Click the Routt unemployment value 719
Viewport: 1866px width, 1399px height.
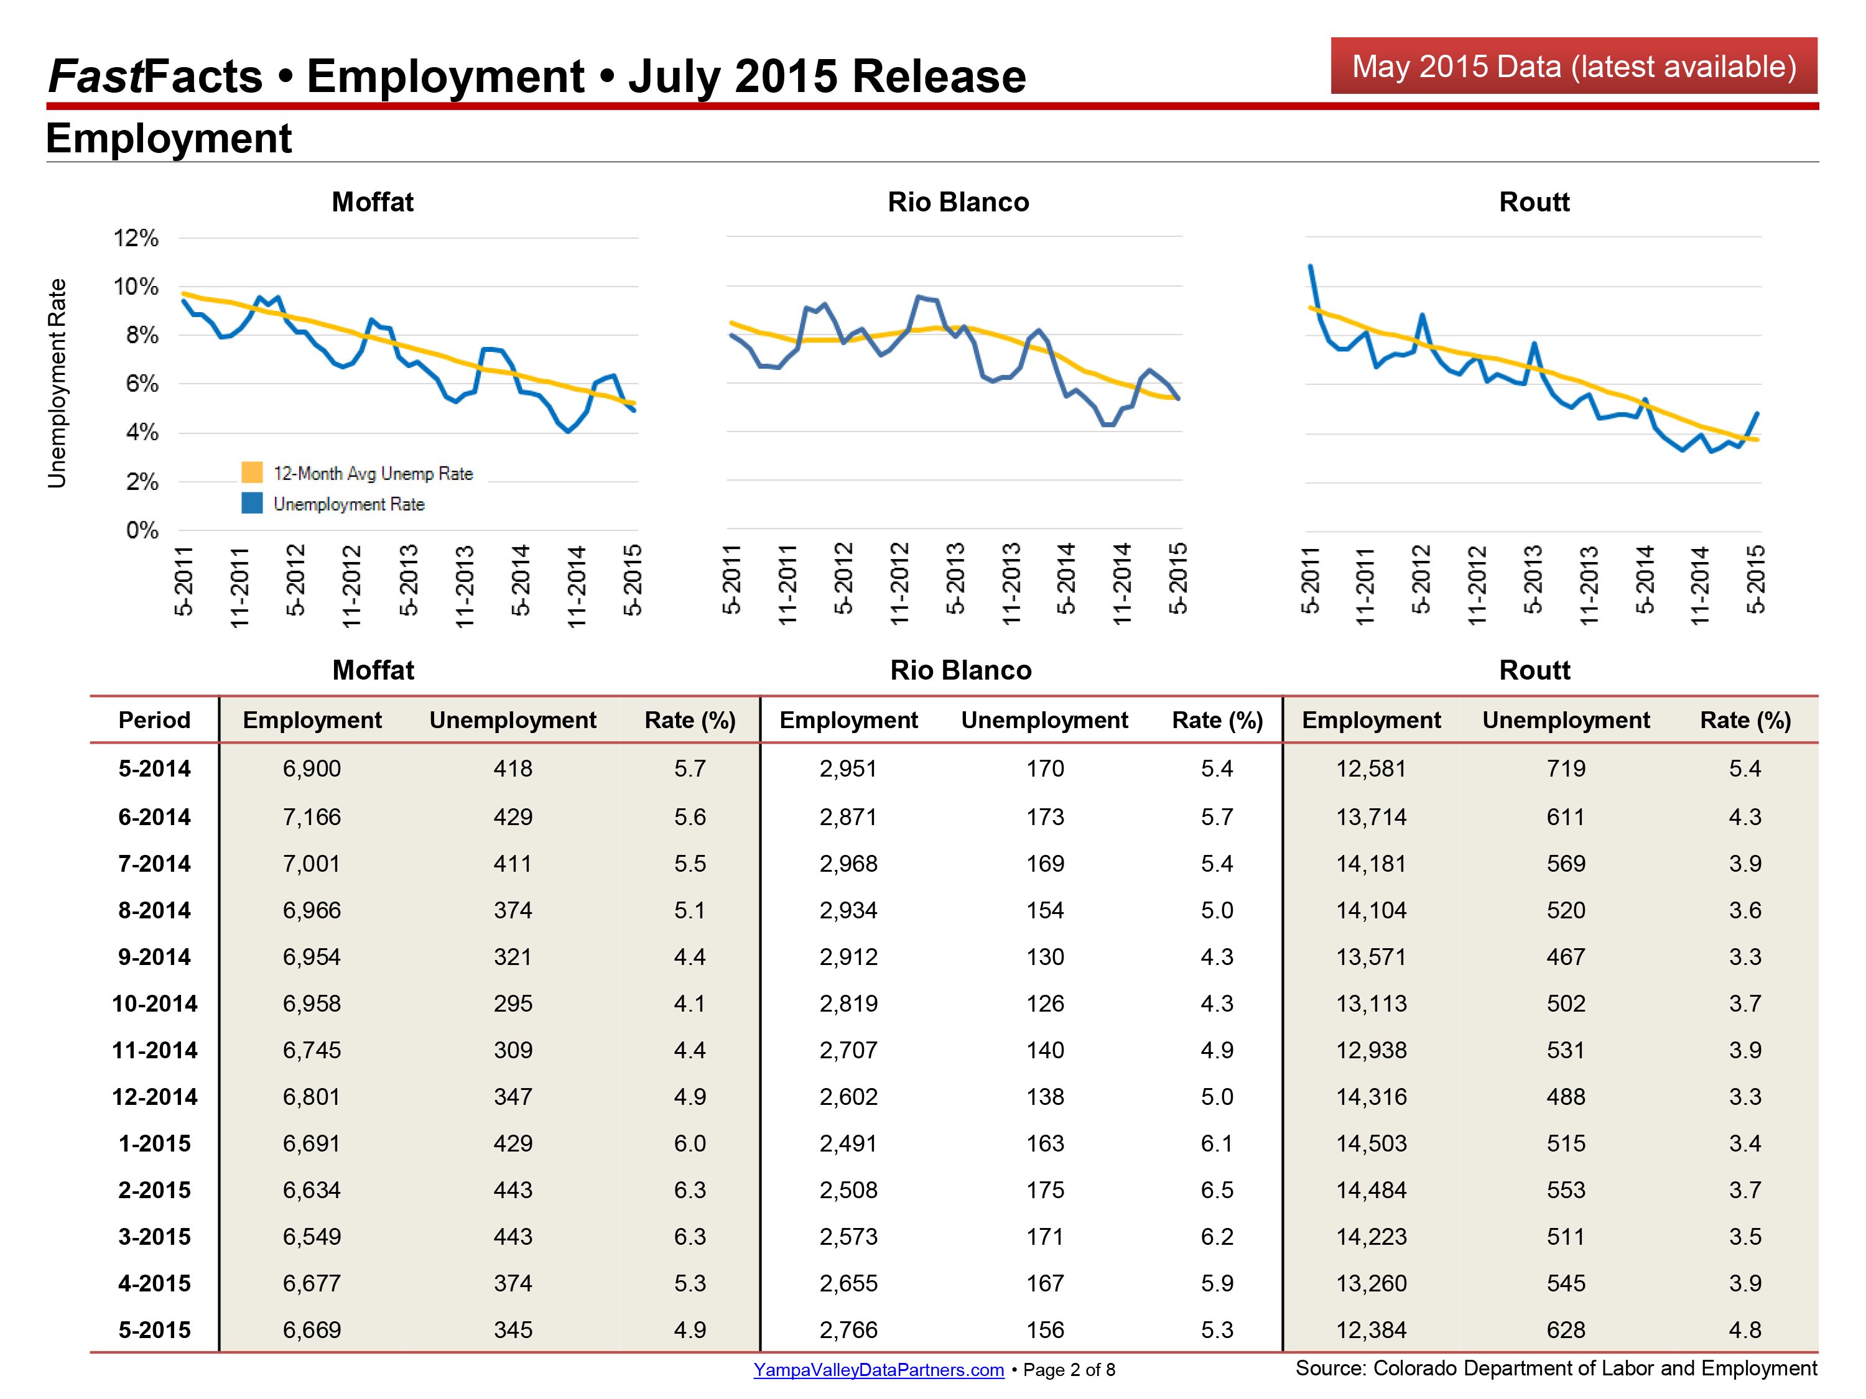coord(1567,769)
